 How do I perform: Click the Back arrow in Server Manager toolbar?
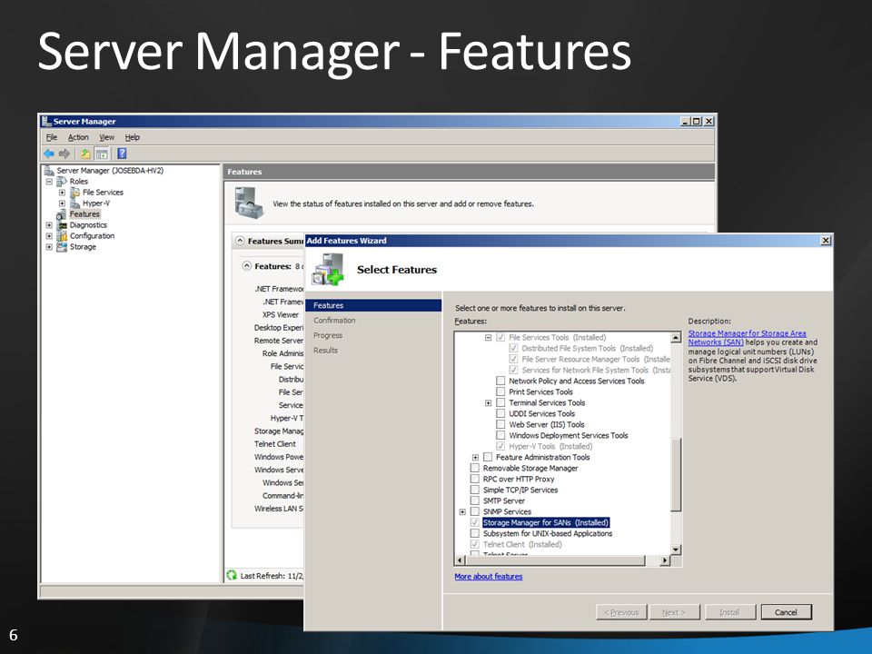[x=49, y=154]
